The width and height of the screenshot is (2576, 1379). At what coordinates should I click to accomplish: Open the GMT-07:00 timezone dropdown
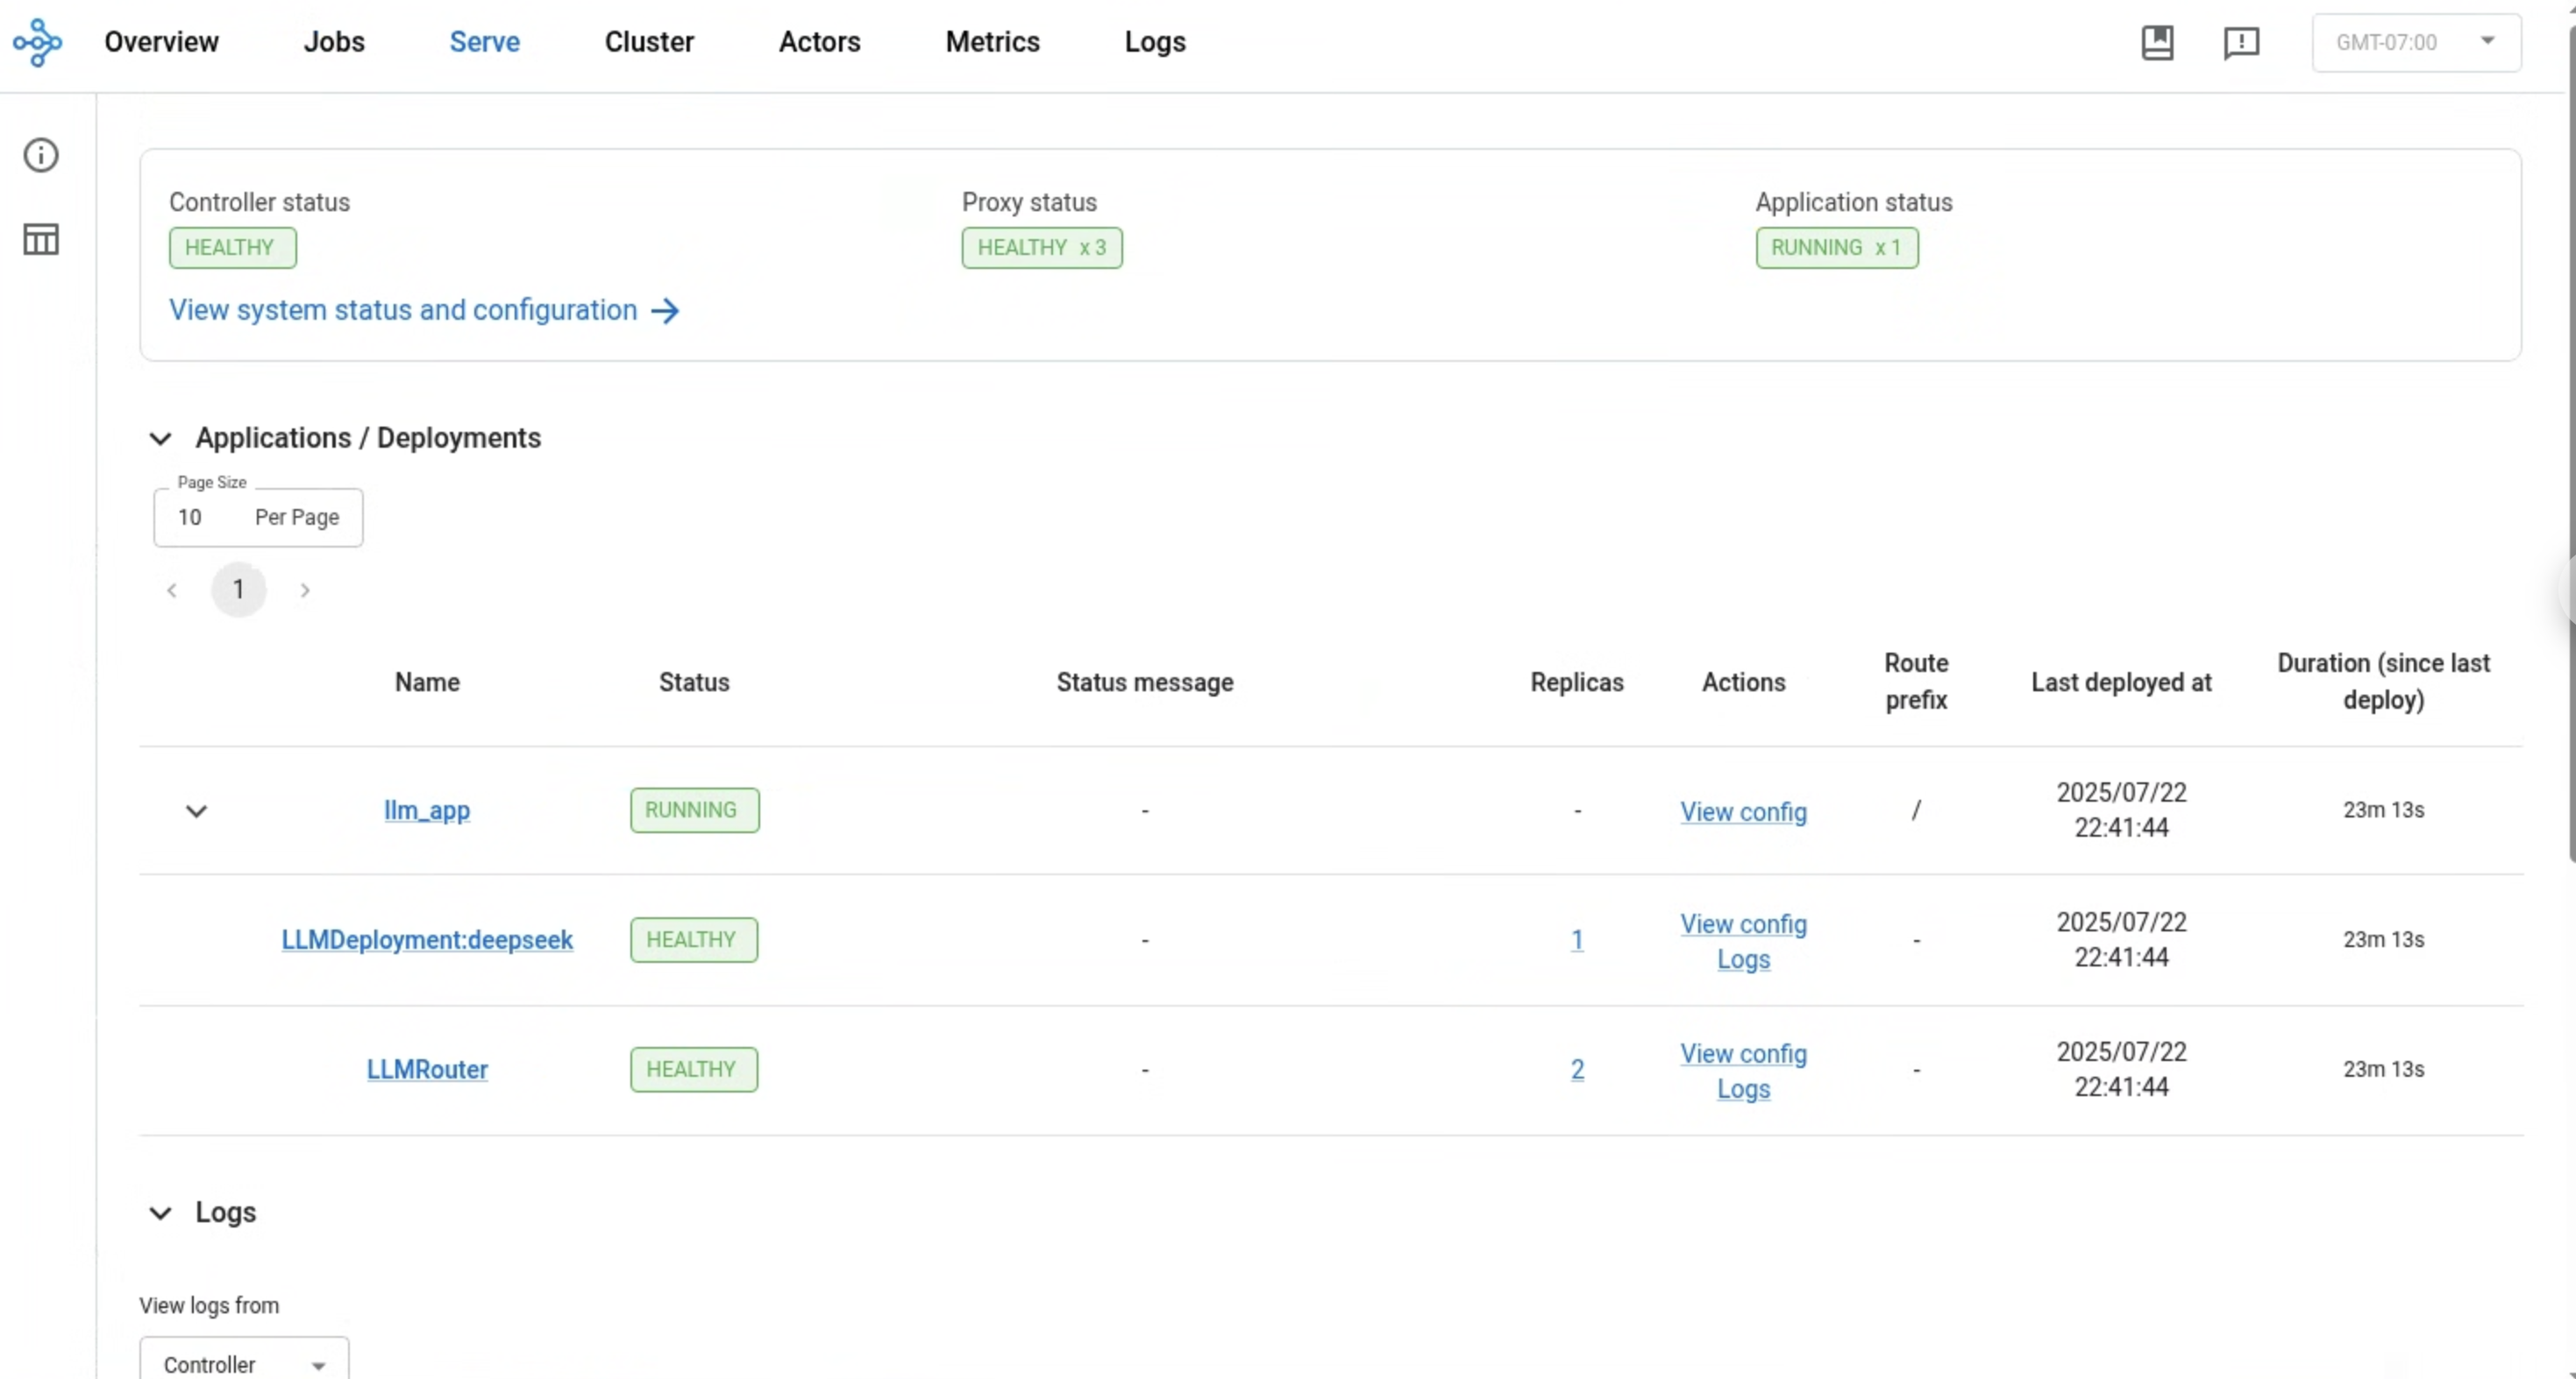[2415, 42]
